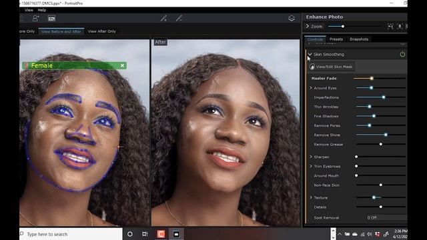The height and width of the screenshot is (240, 427).
Task: Toggle Skin Smoothing power button
Action: point(402,55)
